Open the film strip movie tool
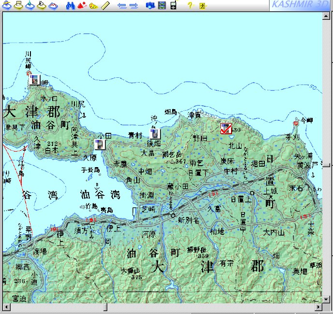Screen dimensions: 333x314 161,6
